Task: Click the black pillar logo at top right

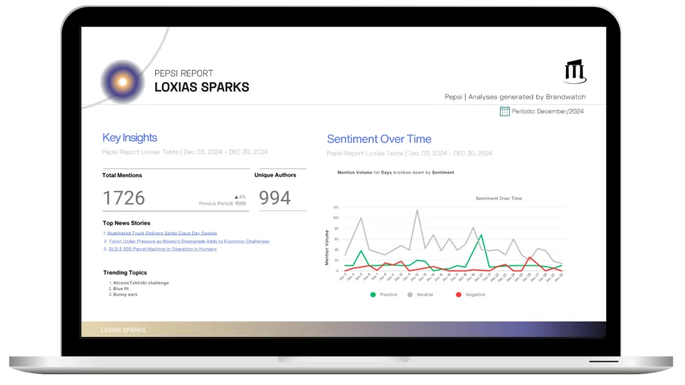Action: [x=575, y=72]
